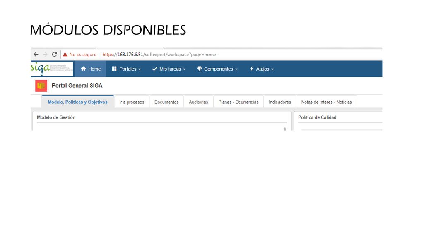Open the Atajos dropdown menu

coord(261,69)
